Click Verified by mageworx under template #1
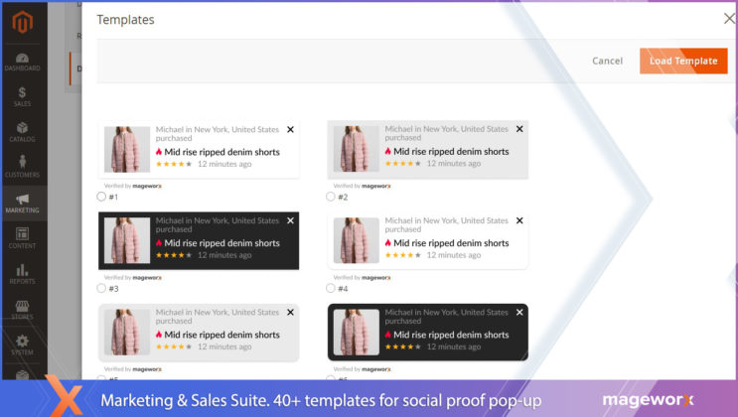738x417 pixels. click(133, 186)
